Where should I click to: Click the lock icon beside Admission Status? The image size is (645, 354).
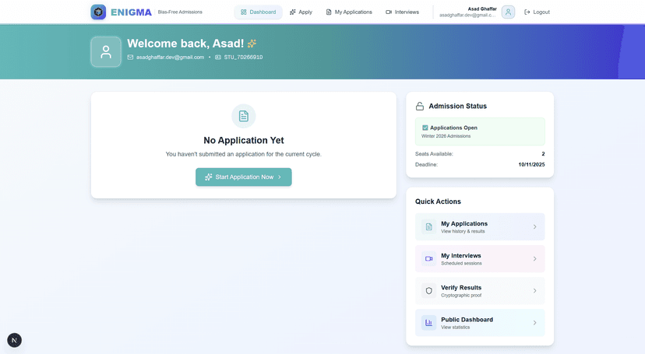pos(420,107)
